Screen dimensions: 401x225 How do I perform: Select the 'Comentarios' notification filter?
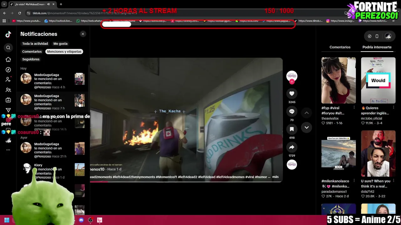tap(32, 52)
